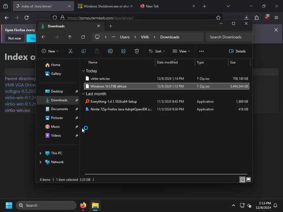Image resolution: width=283 pixels, height=212 pixels.
Task: Open Firefox list all tabs dropdown
Action: (228, 6)
